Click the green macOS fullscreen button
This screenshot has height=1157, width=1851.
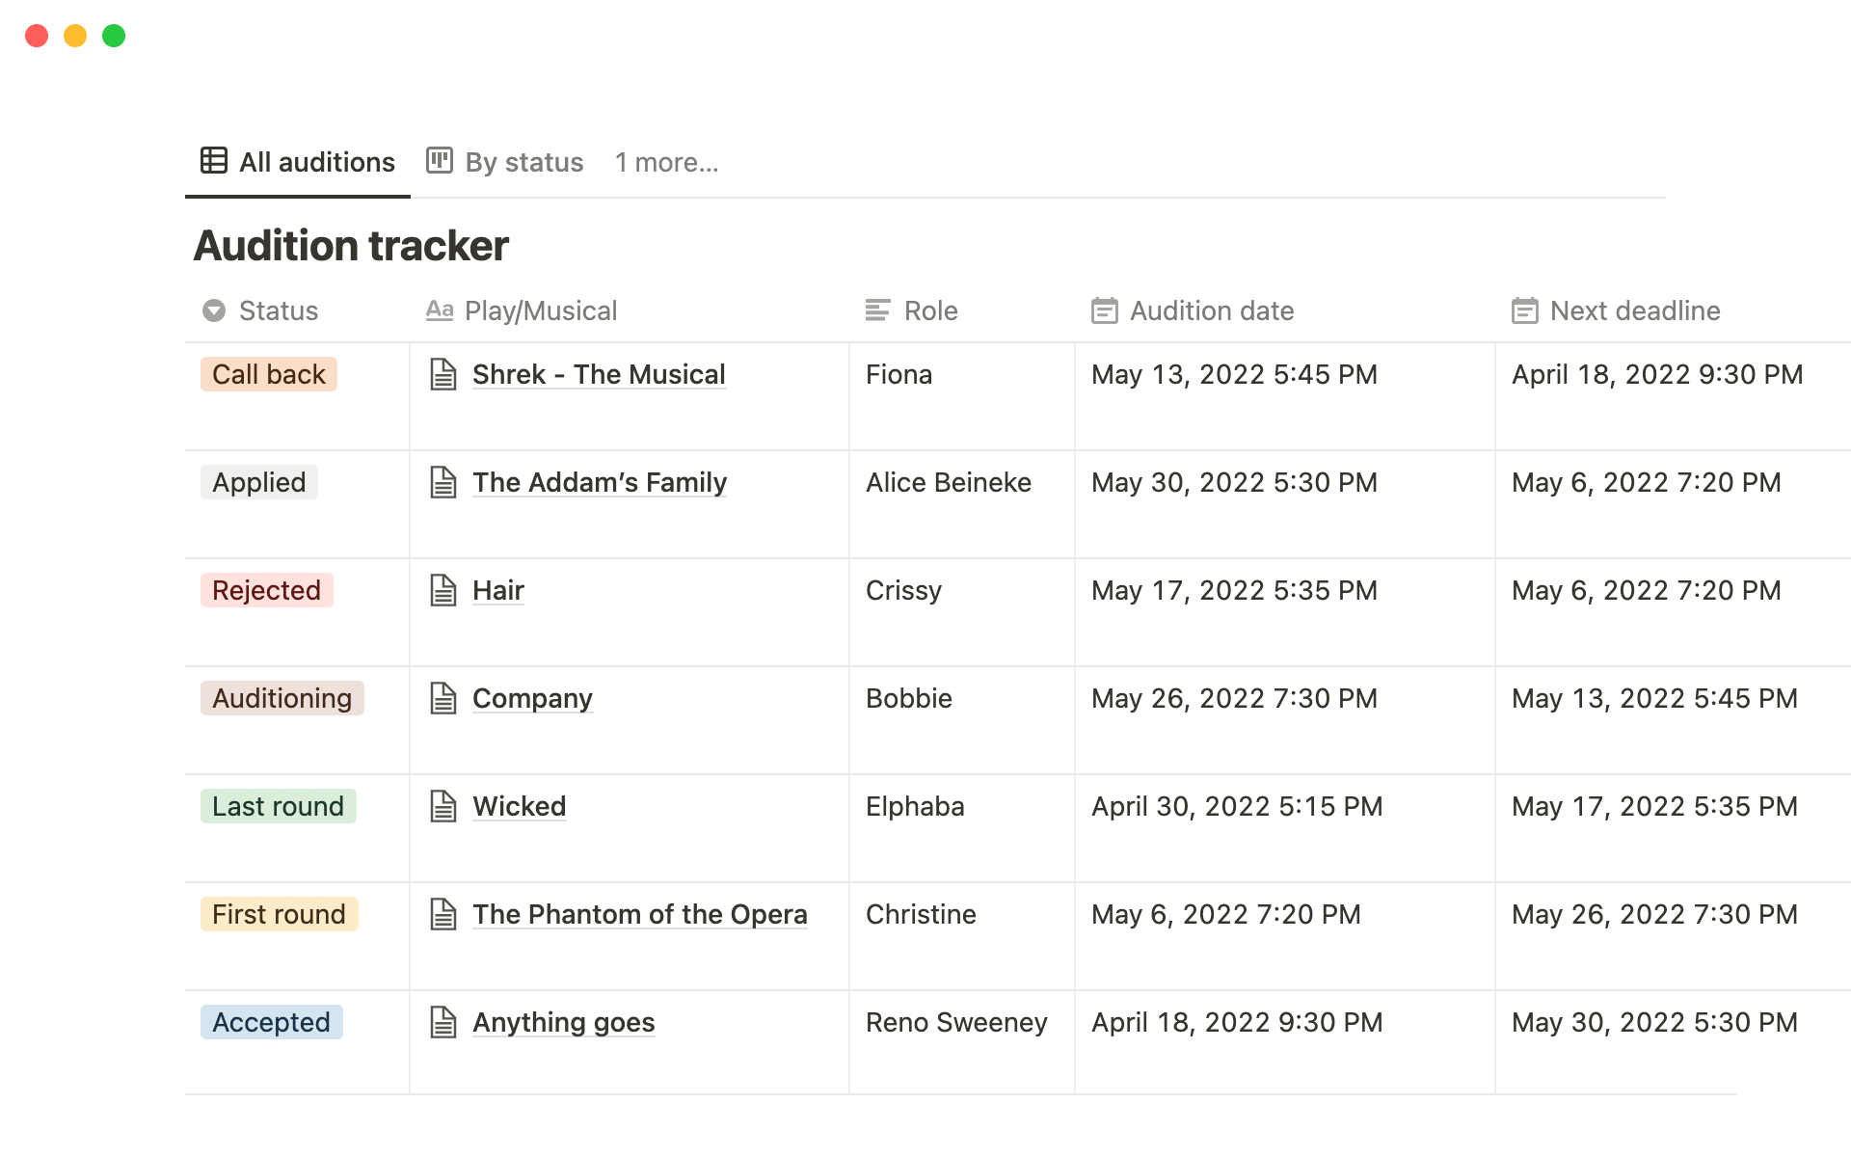coord(114,36)
